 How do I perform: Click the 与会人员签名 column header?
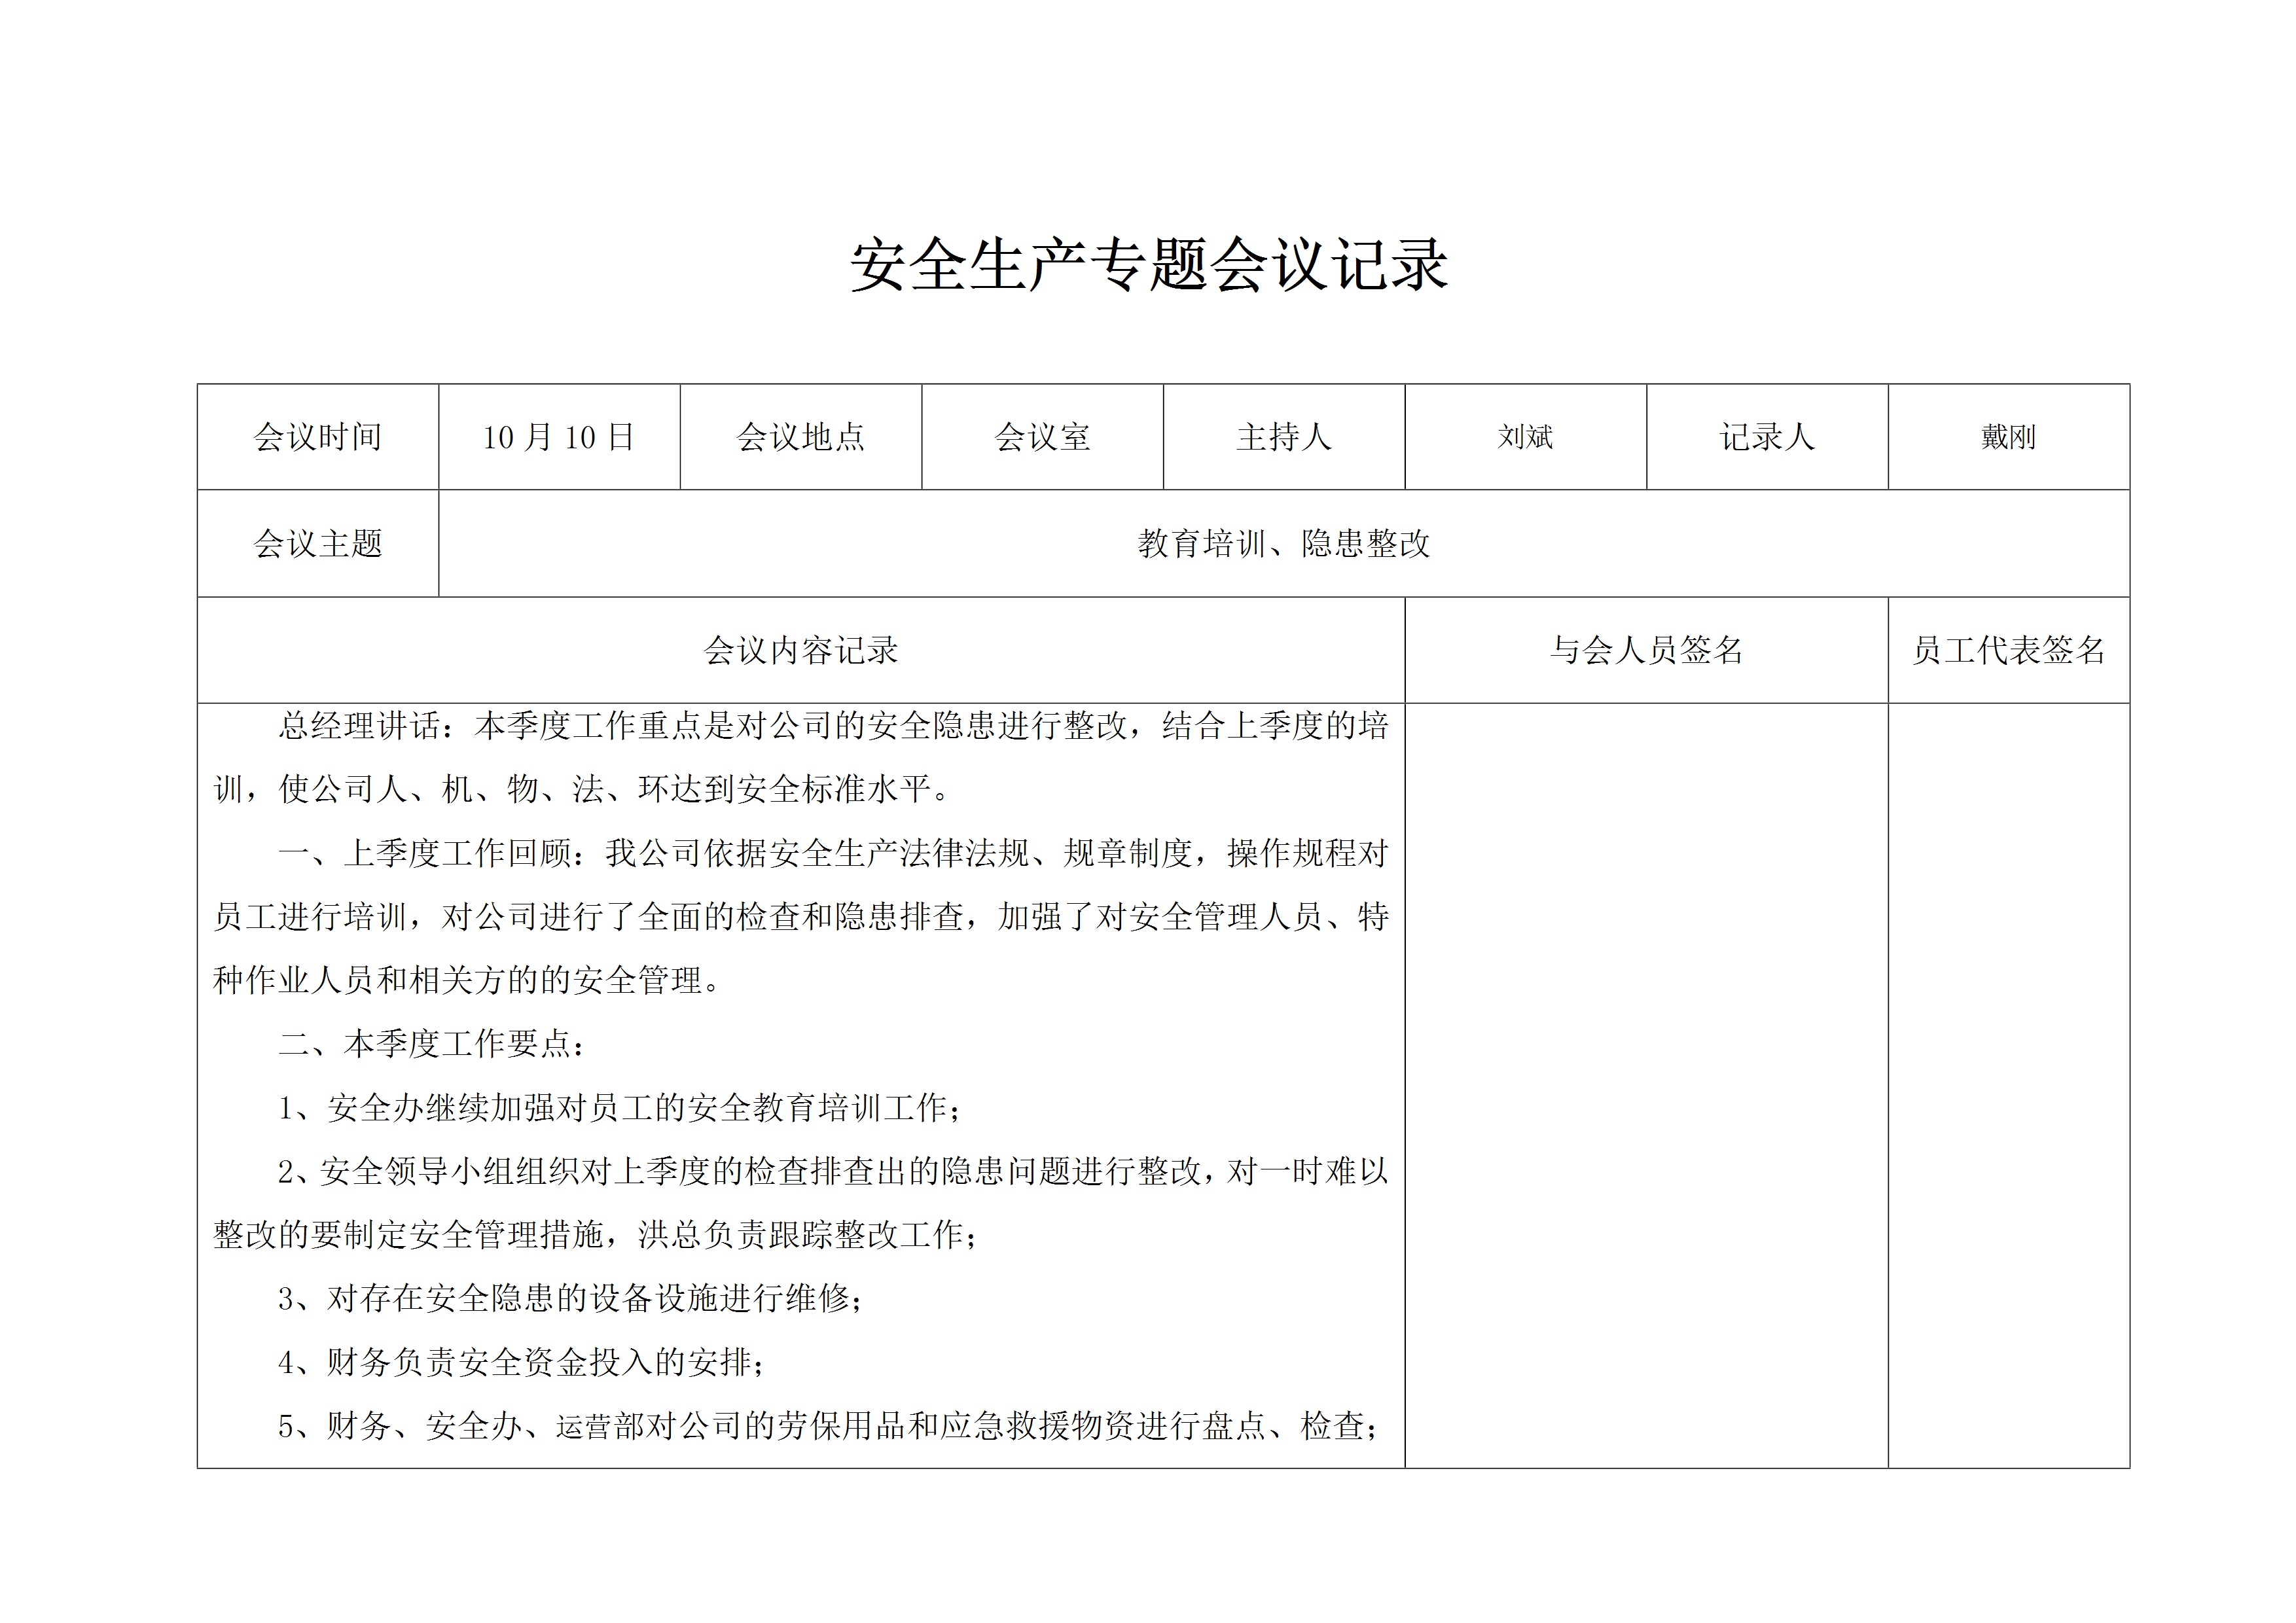coord(1646,651)
